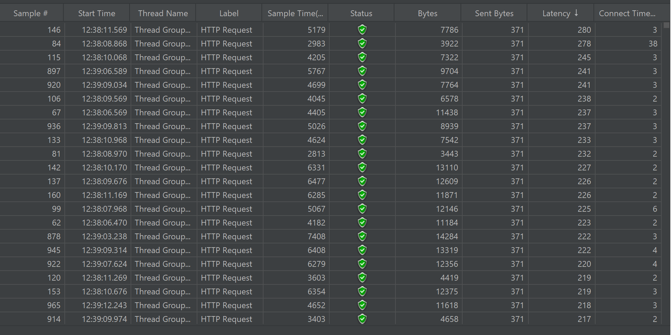Click the green success shield for sample 146
671x335 pixels.
pos(362,30)
